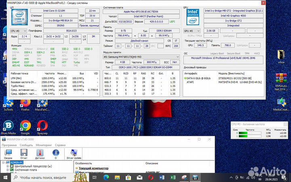Expand the Samsung memory module dropdown
The width and height of the screenshot is (291, 182).
pyautogui.click(x=141, y=57)
